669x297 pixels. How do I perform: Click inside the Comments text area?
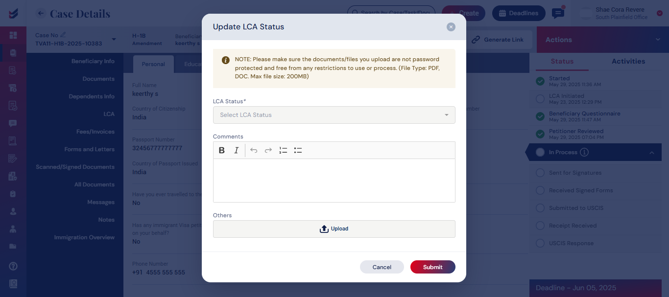pos(334,181)
